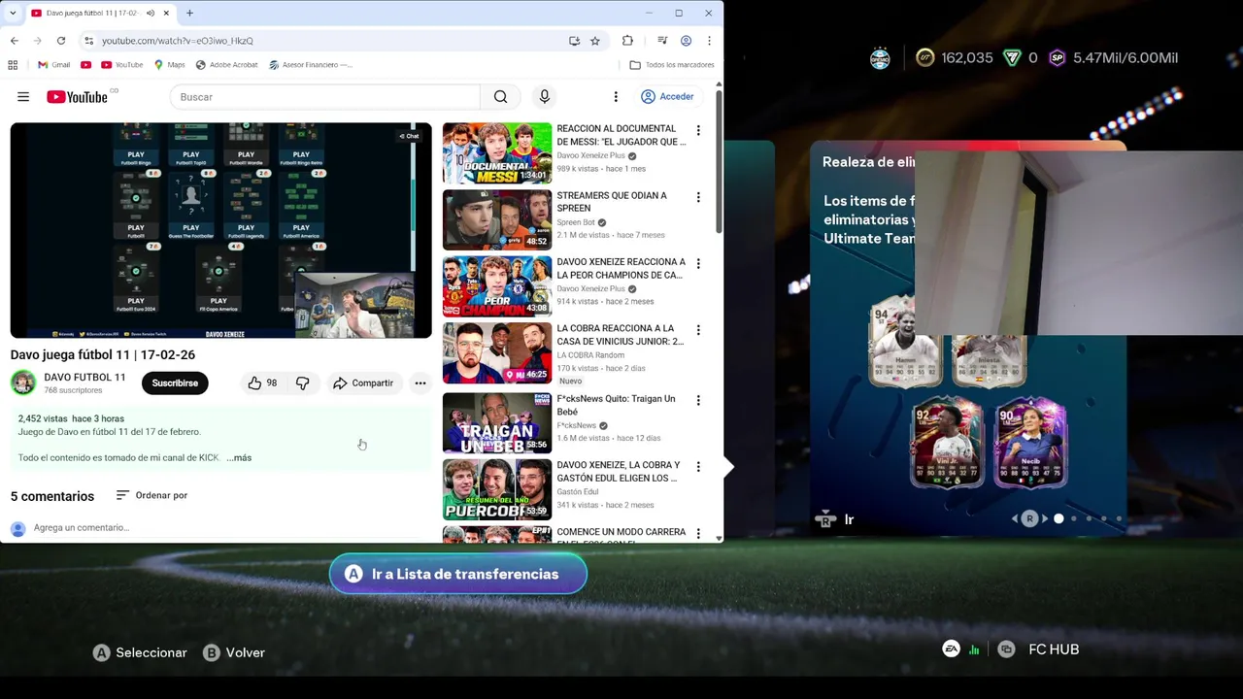The image size is (1243, 699).
Task: Subscribe with the Suscribirse button
Action: (x=175, y=383)
